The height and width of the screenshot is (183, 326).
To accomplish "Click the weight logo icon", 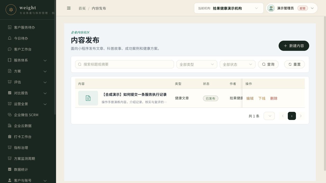I will coord(11,10).
